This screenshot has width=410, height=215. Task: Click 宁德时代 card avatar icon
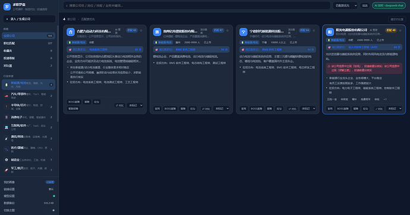point(243,32)
